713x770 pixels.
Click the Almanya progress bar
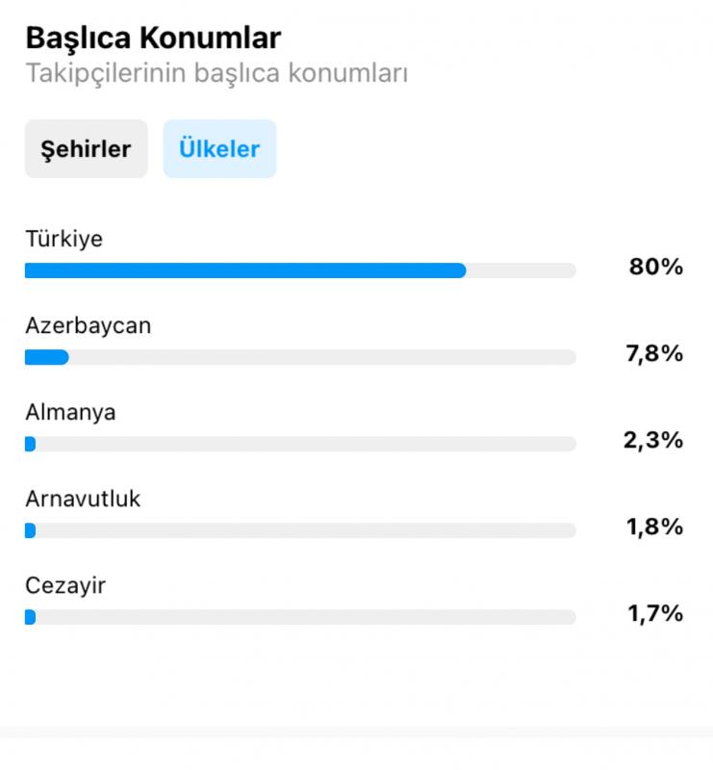[300, 444]
